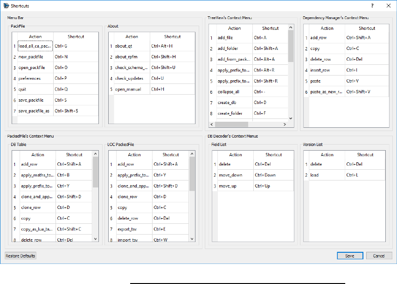This screenshot has height=284, width=397.
Task: Select the Ctrl+Shift+S shortcut cell
Action: pyautogui.click(x=76, y=111)
